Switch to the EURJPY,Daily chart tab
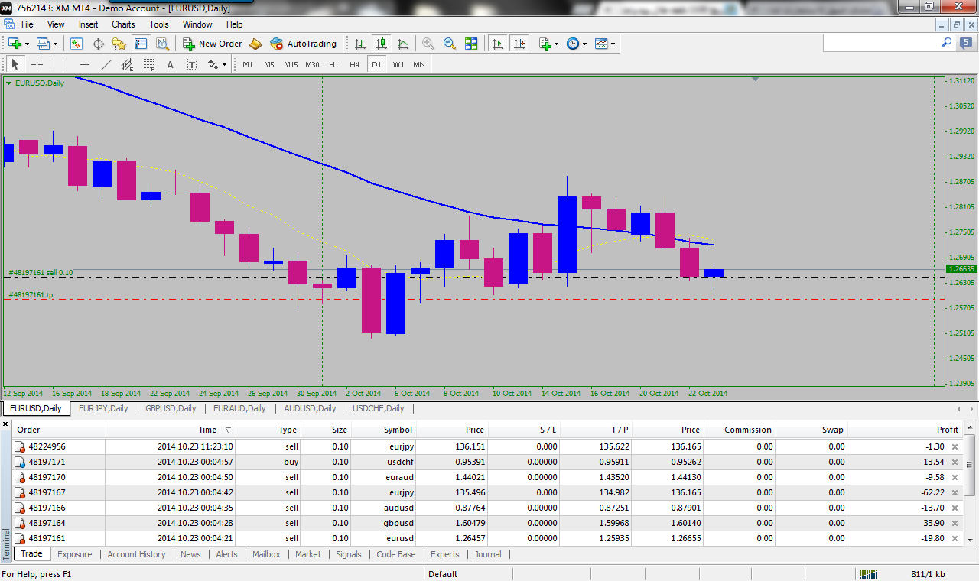The image size is (979, 581). click(103, 408)
